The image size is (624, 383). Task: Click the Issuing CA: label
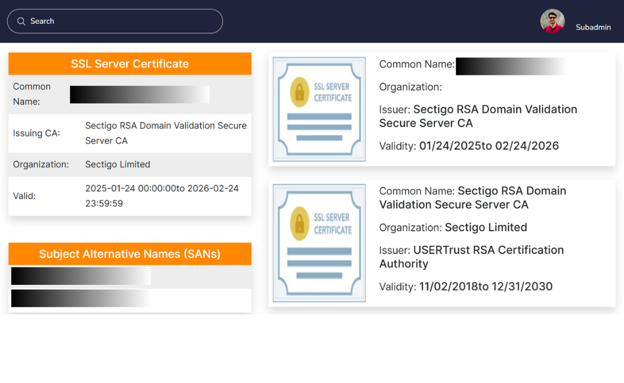coord(37,133)
